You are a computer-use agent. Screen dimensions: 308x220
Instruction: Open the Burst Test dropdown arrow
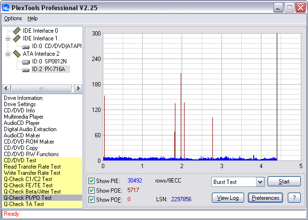tap(260, 182)
